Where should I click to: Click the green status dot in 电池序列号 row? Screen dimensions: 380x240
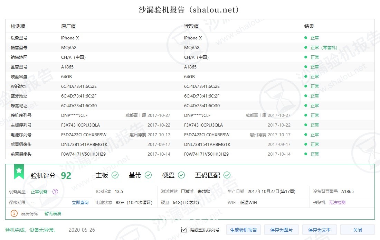tap(306, 135)
